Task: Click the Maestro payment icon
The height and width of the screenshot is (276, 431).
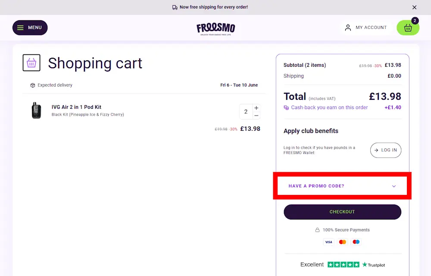Action: [356, 242]
